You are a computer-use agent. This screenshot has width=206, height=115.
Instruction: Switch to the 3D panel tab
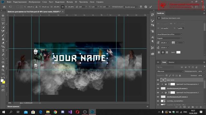(158, 62)
